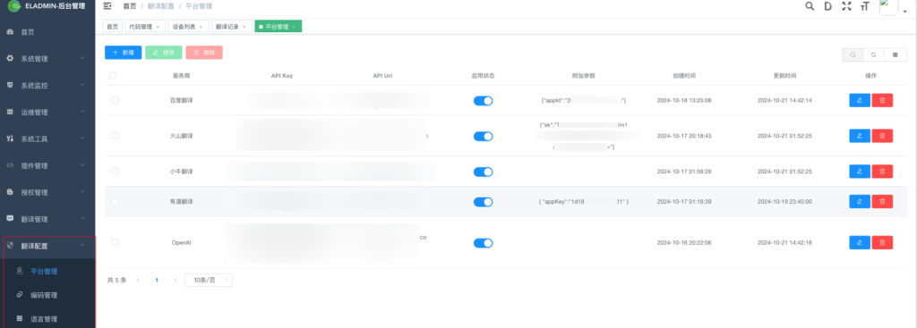This screenshot has height=328, width=917.
Task: Disable the 有道翻译 enabled switch
Action: point(483,202)
